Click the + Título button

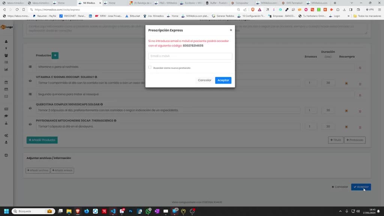point(336,140)
